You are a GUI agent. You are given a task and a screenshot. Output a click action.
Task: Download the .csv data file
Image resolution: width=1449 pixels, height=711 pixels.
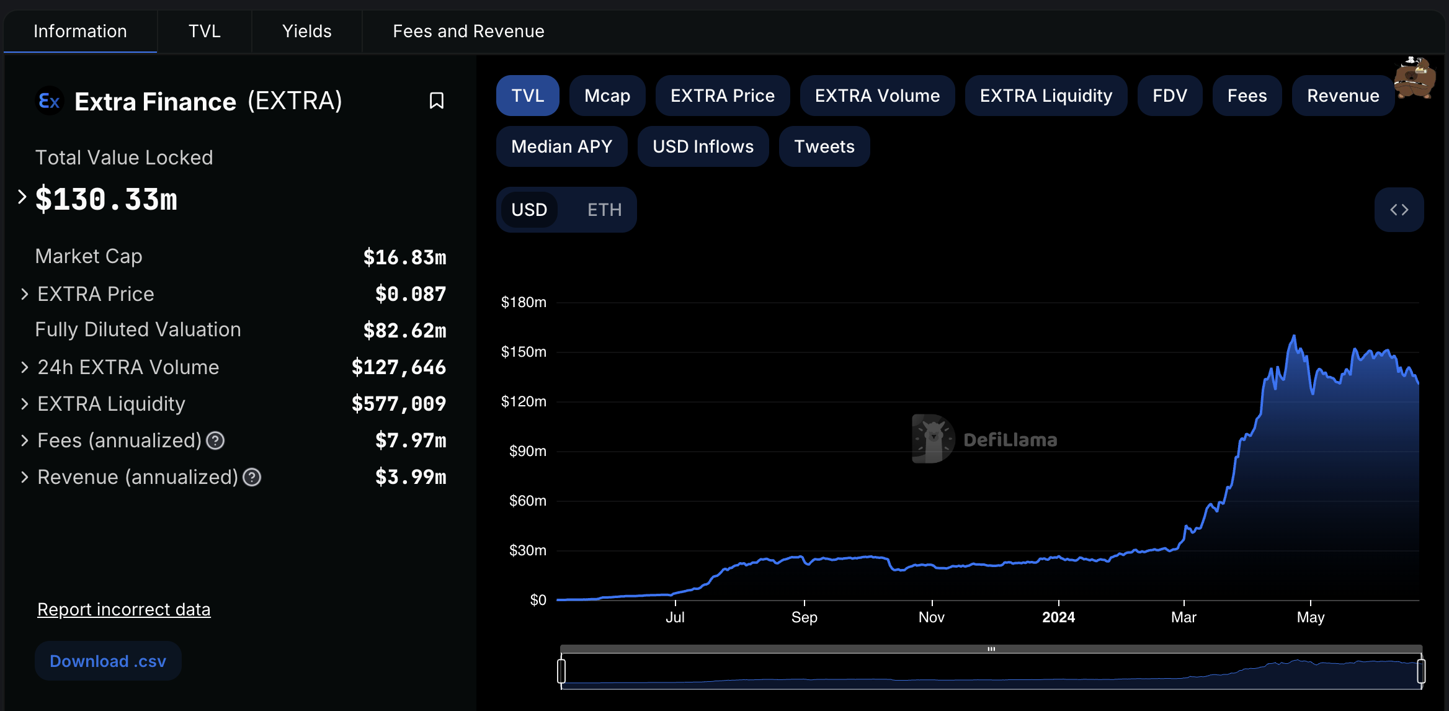pos(108,661)
